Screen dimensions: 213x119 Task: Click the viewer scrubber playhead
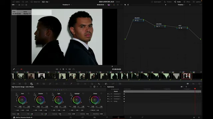112,66
